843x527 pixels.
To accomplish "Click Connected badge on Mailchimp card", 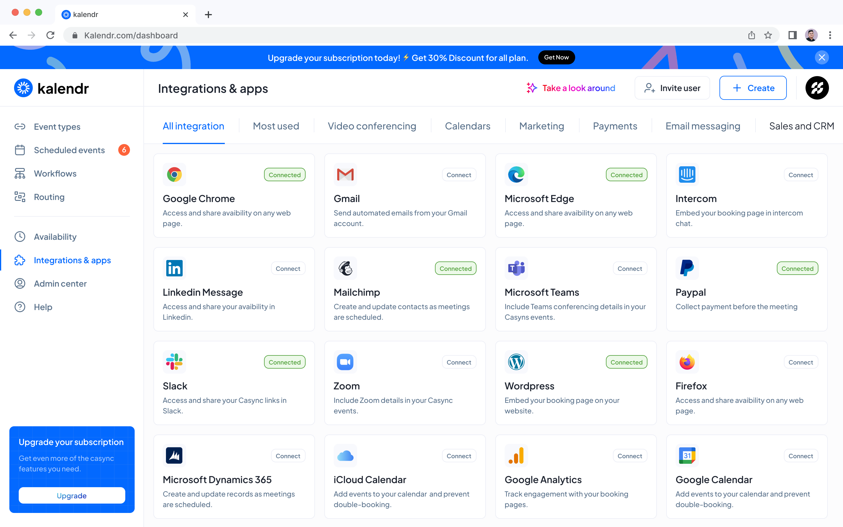I will (x=455, y=268).
